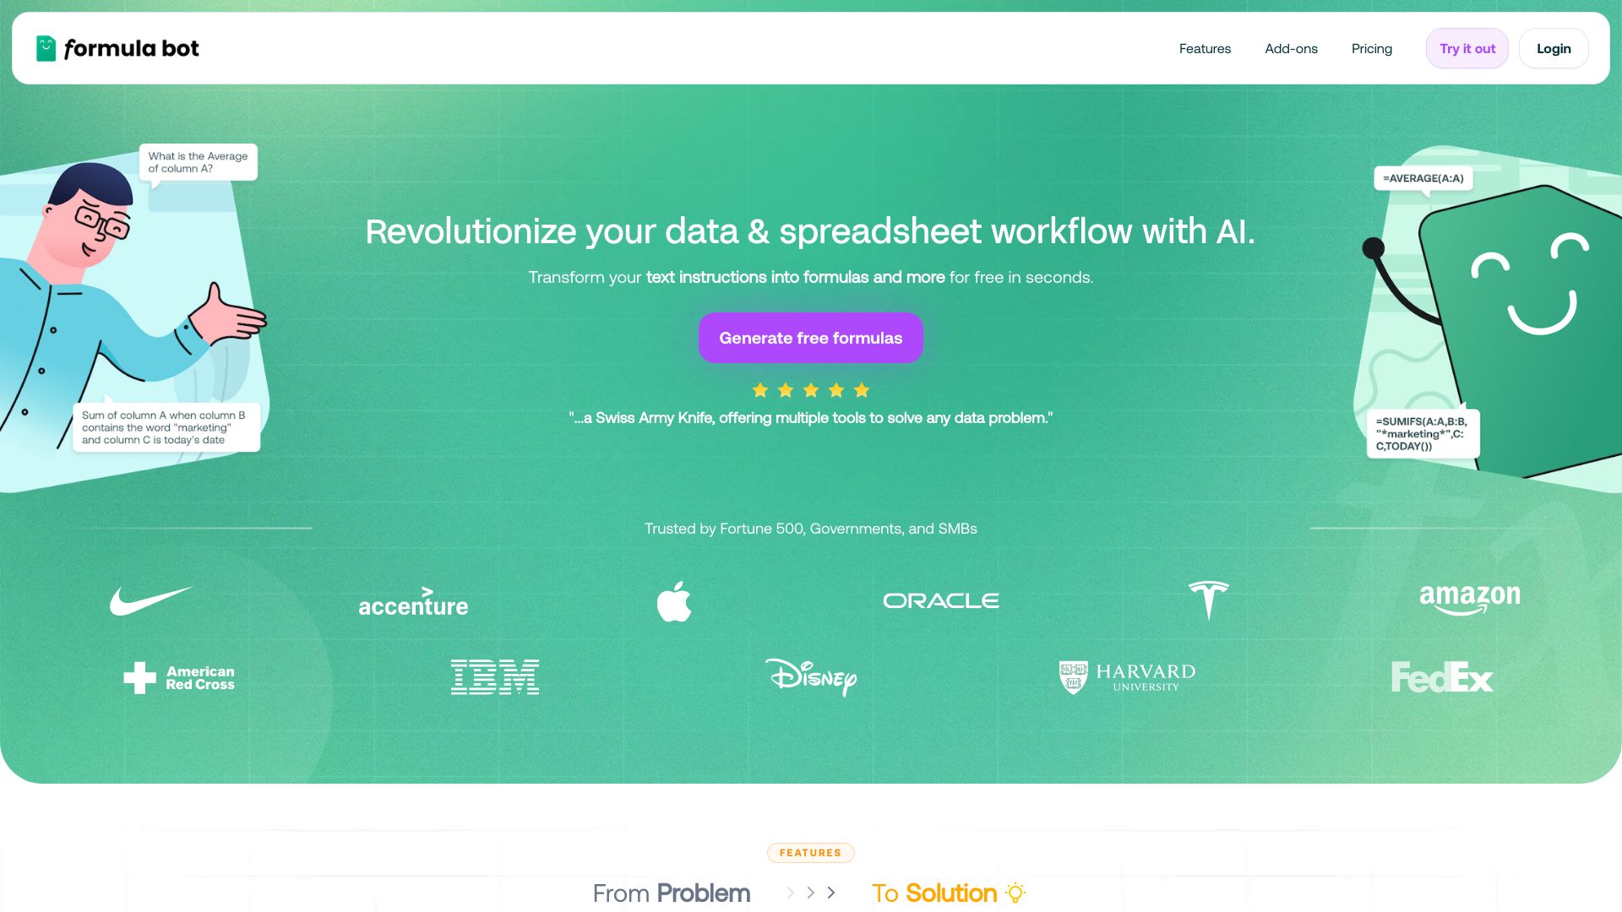Open the Add-ons navigation menu item
The image size is (1622, 912).
coord(1291,48)
